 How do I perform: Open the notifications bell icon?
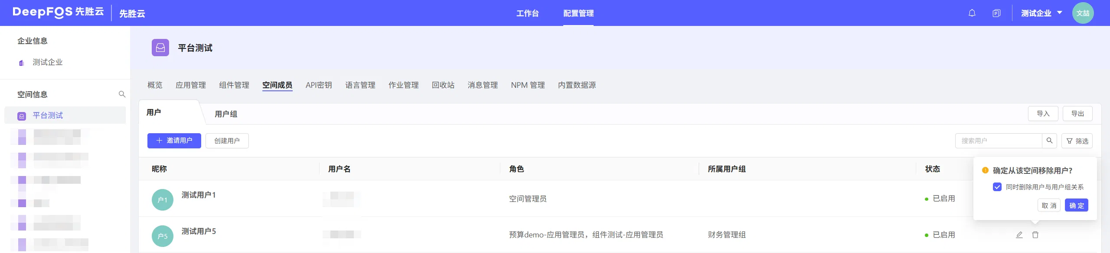click(972, 13)
